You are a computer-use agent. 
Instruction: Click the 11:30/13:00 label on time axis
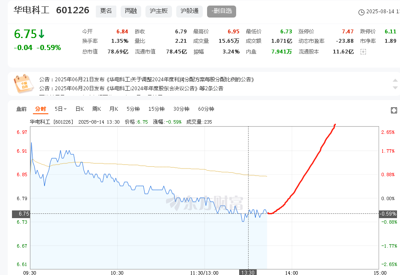[204, 273]
